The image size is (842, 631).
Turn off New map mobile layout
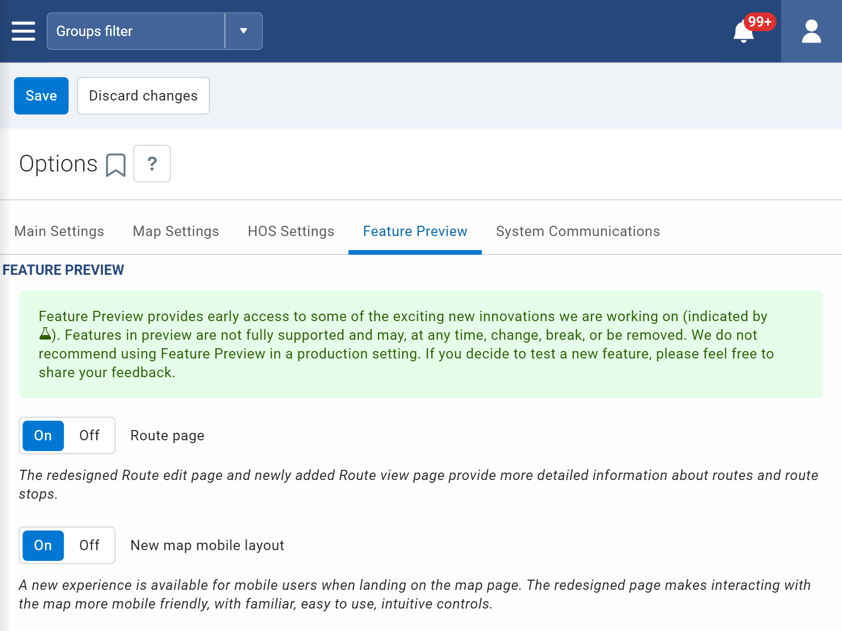point(90,545)
